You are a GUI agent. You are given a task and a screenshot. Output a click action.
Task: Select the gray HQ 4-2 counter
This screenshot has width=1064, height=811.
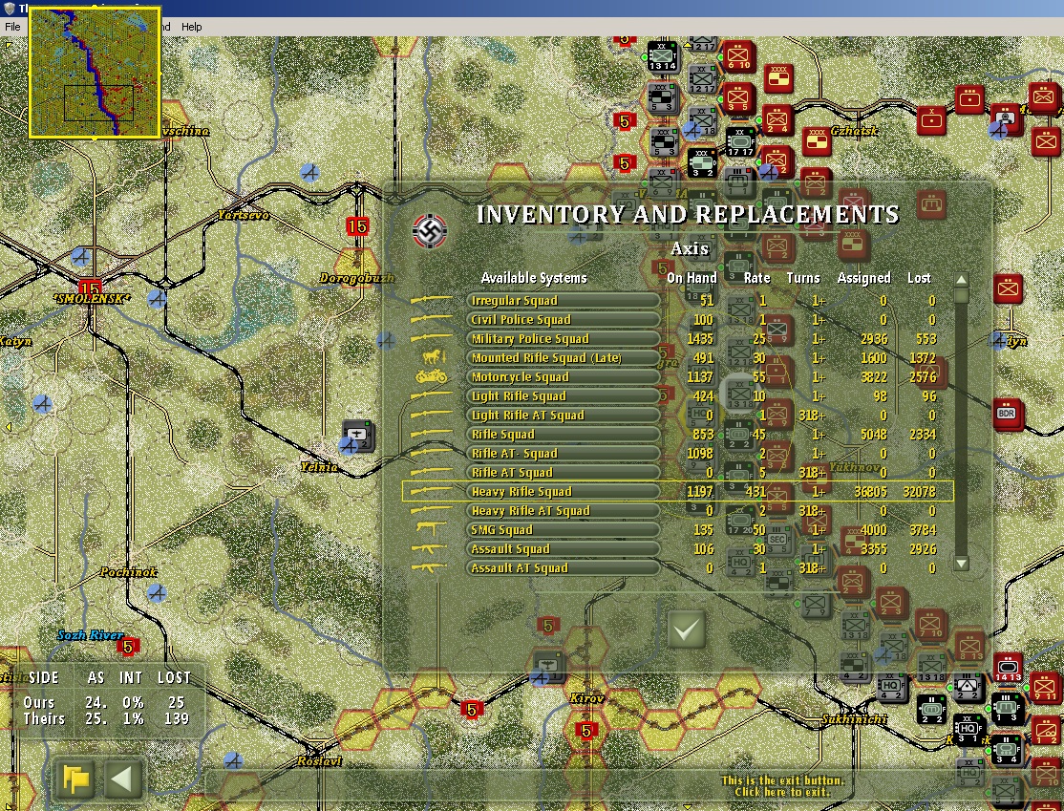tap(892, 686)
